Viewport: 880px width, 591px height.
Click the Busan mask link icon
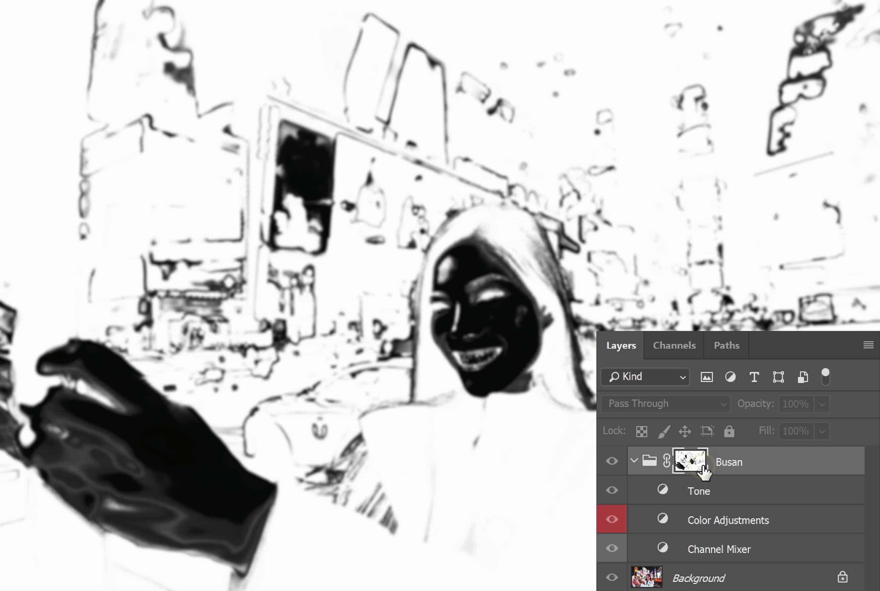click(666, 460)
